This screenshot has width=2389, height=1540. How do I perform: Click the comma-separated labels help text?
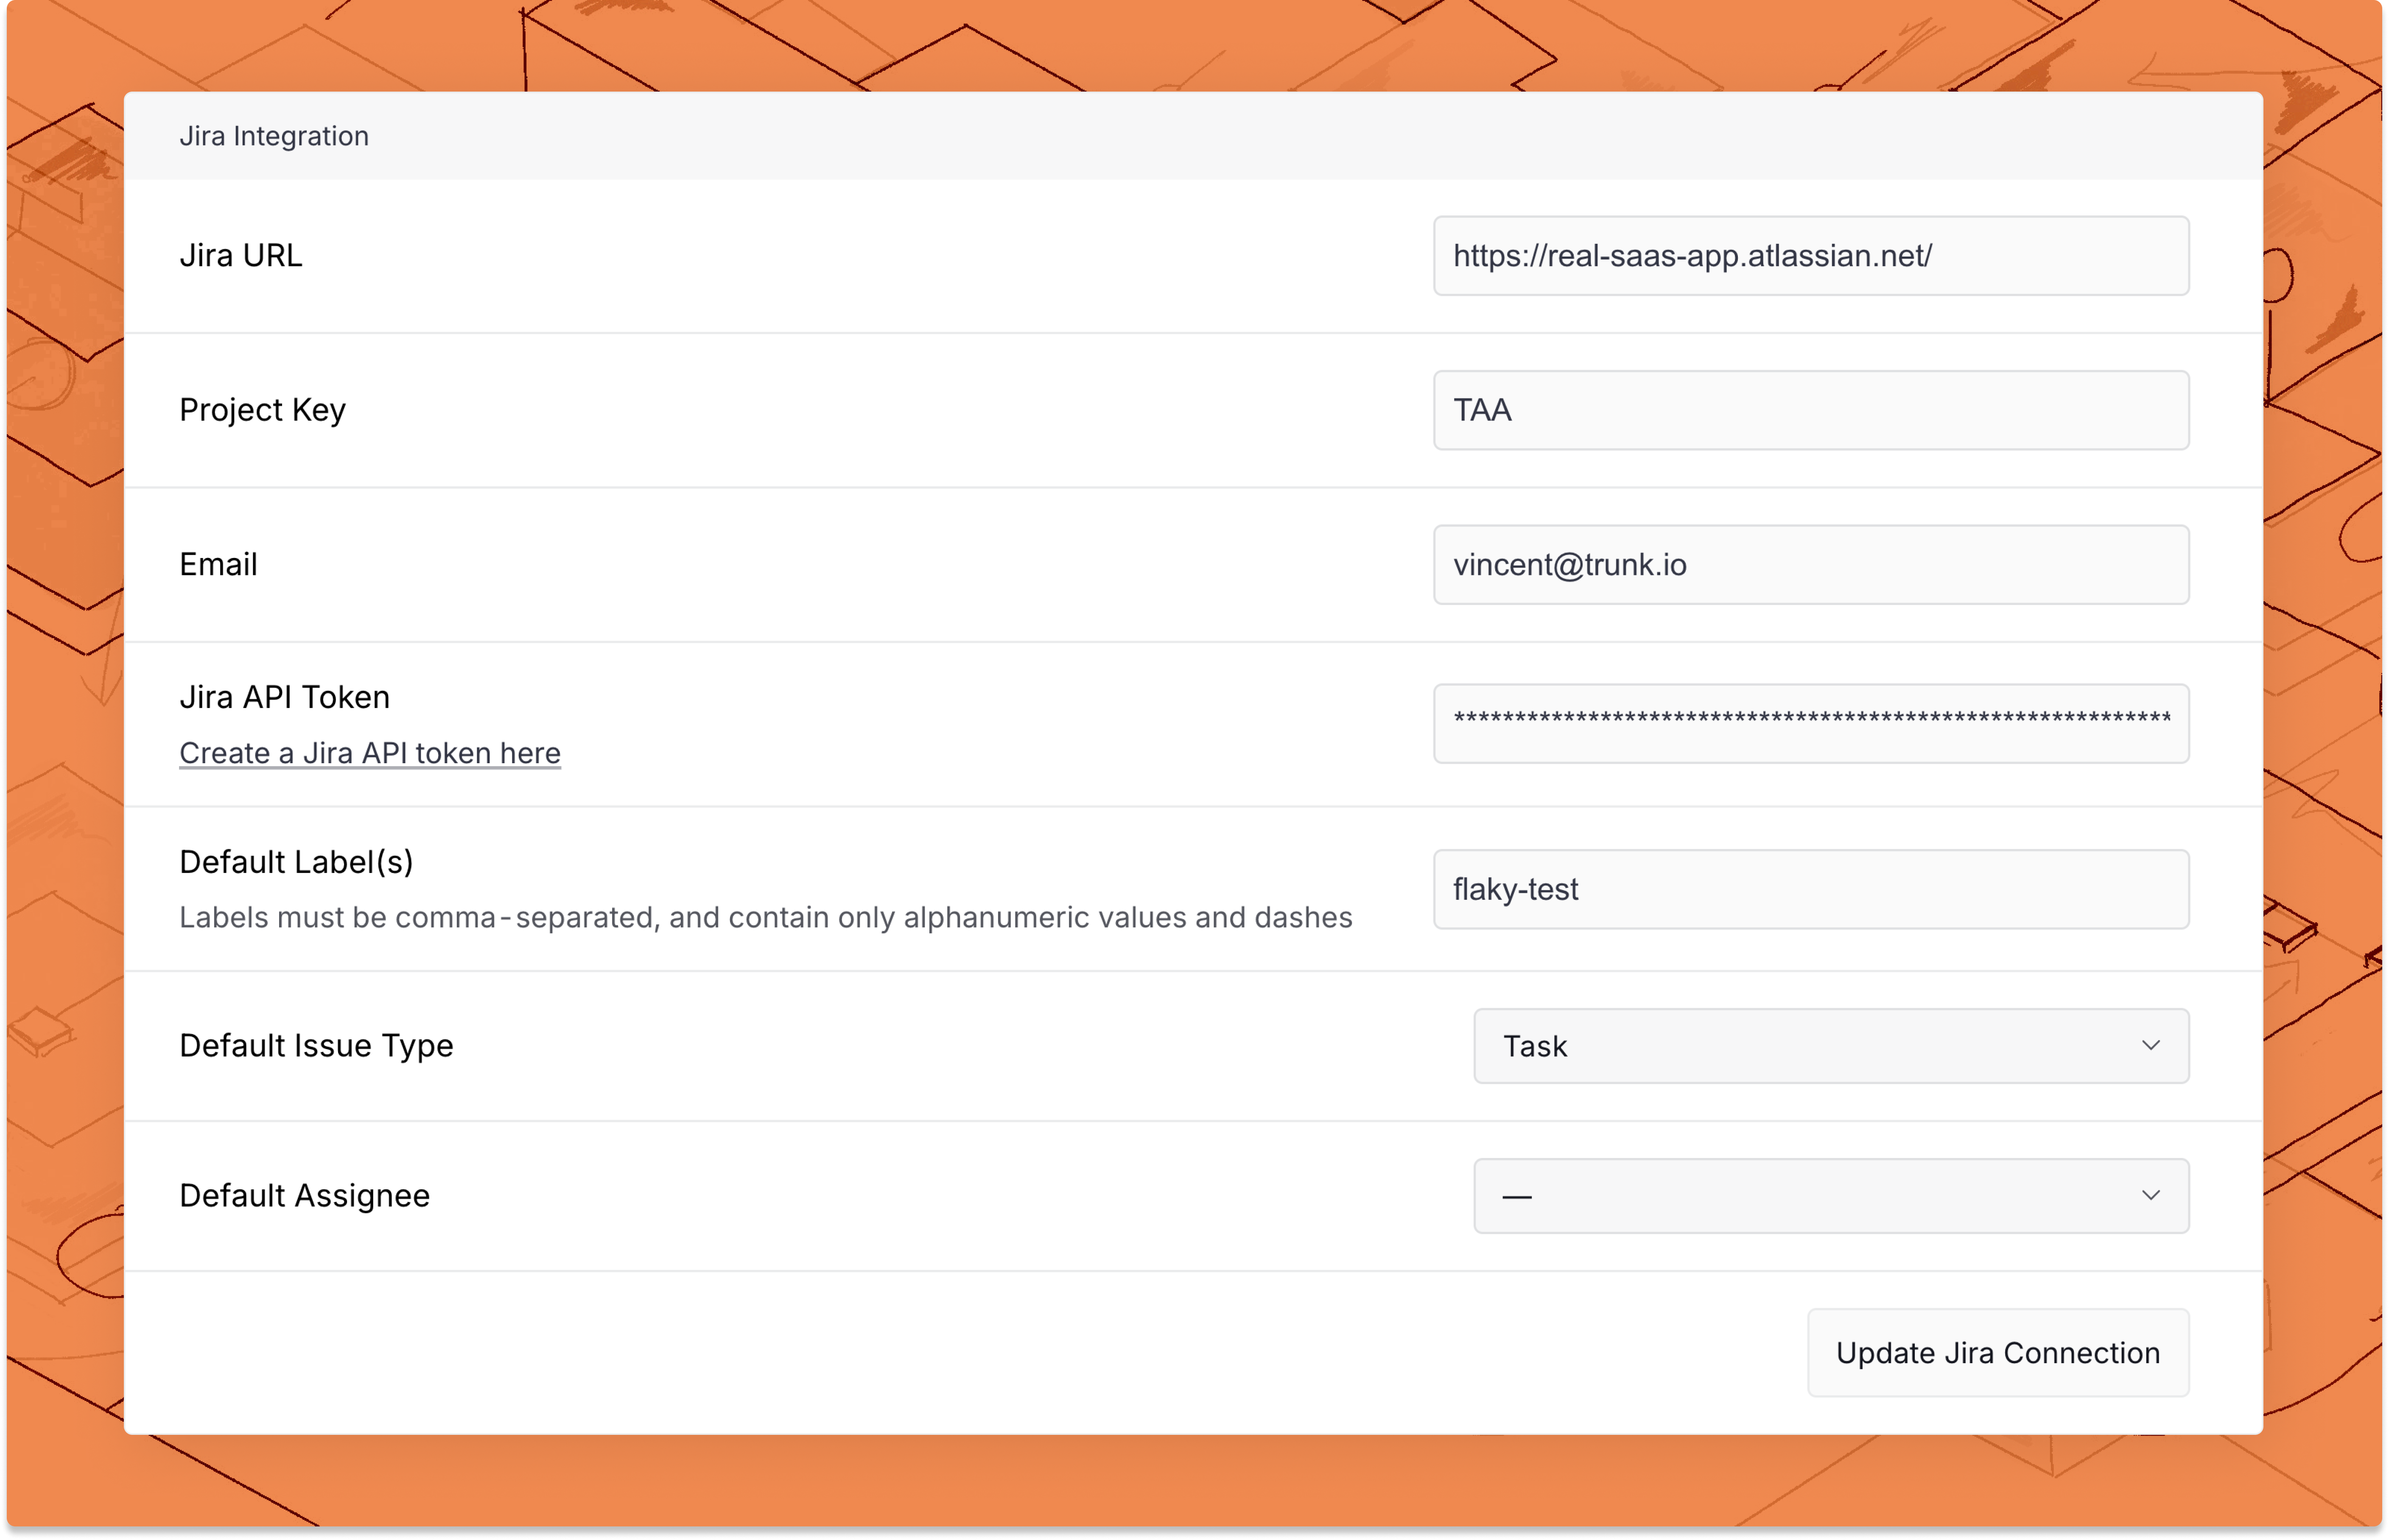[765, 917]
